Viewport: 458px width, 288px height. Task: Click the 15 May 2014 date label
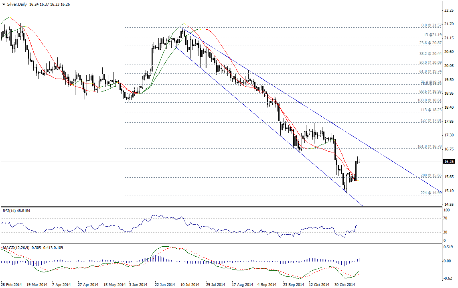coord(115,284)
